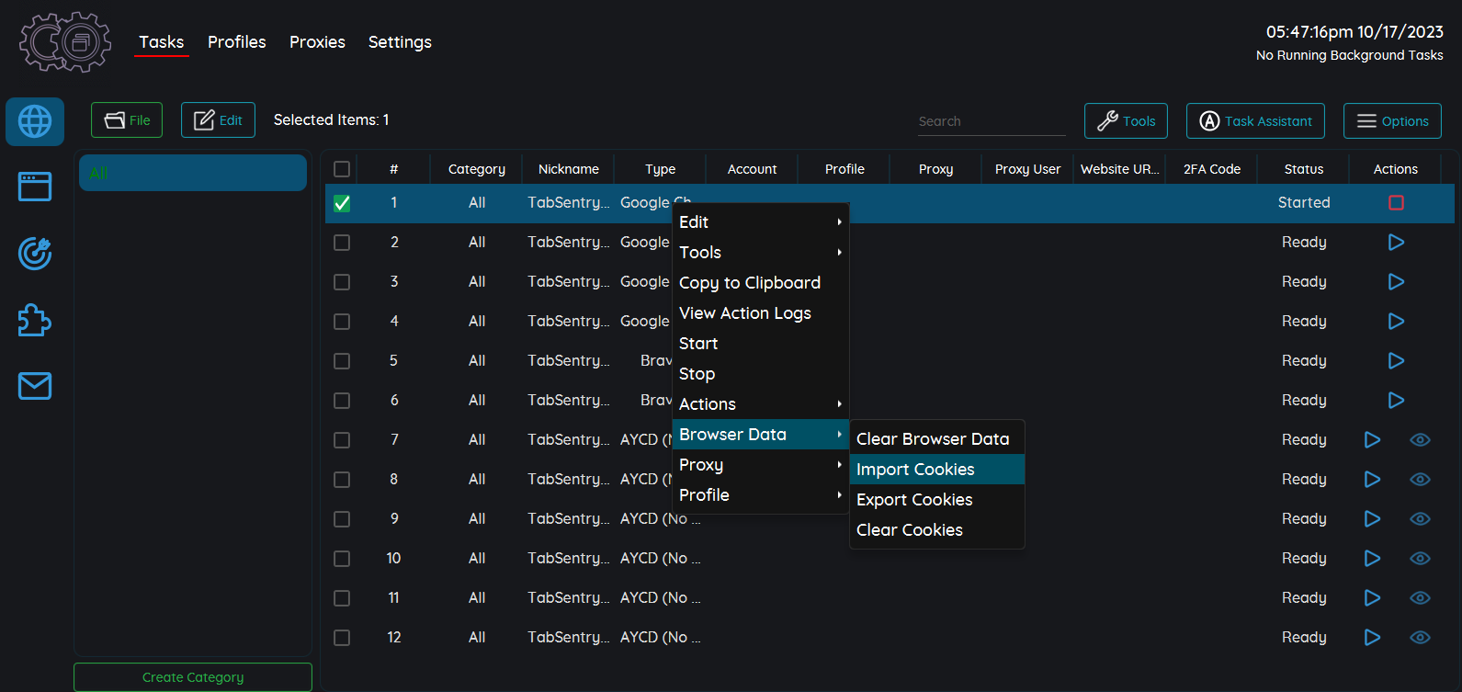The height and width of the screenshot is (692, 1462).
Task: Select Start in the context menu
Action: [760, 344]
